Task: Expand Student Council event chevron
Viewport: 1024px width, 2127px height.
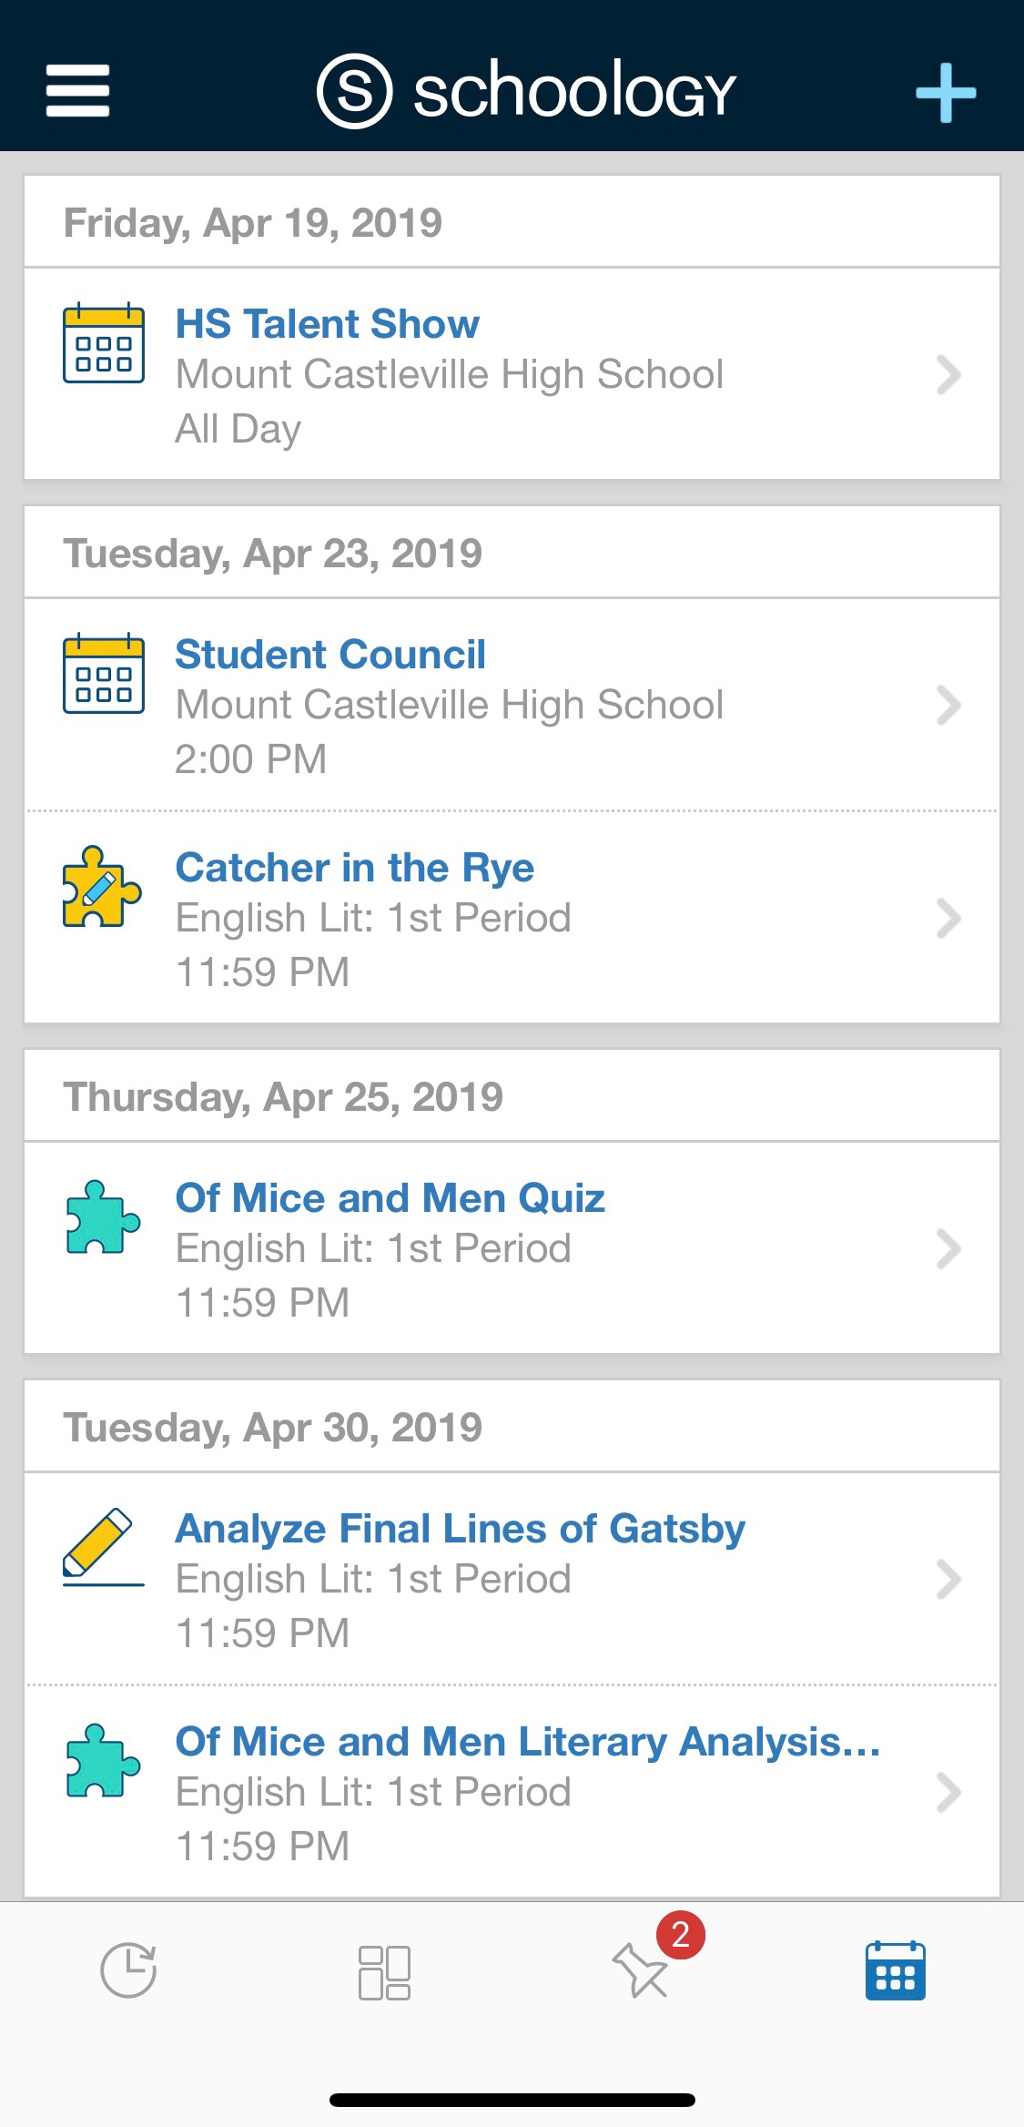Action: click(948, 705)
